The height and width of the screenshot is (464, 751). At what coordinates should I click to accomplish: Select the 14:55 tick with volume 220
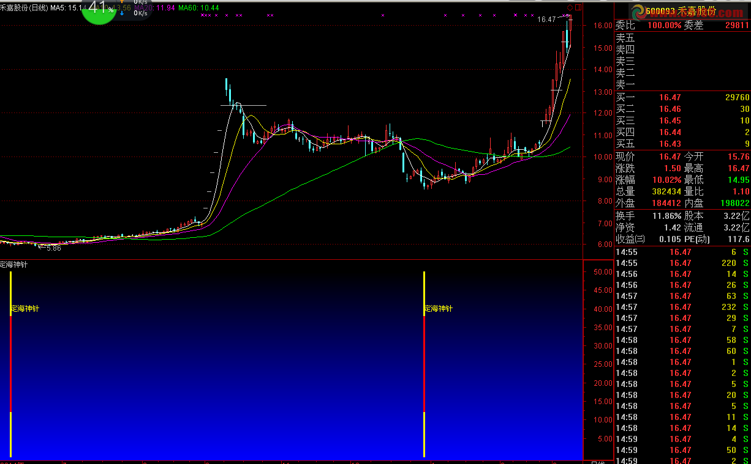(682, 263)
